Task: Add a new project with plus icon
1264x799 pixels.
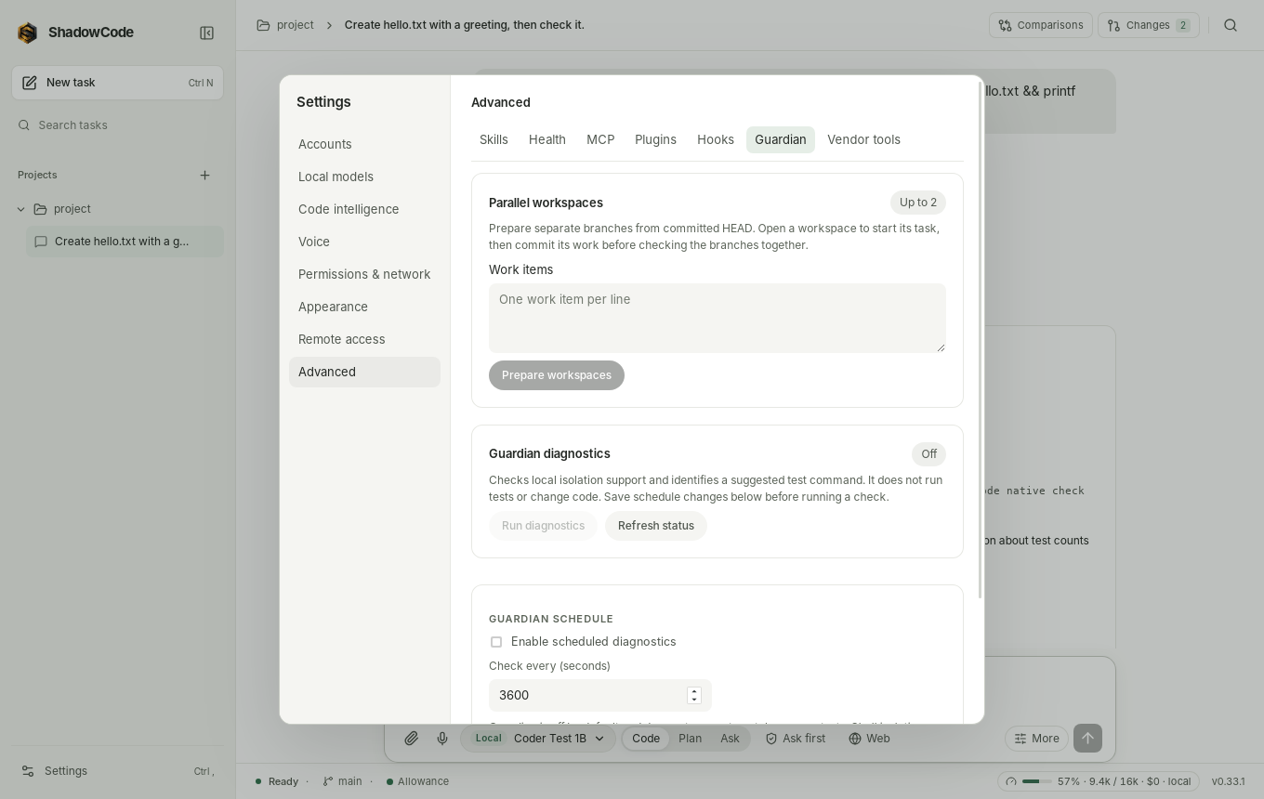Action: 205,175
